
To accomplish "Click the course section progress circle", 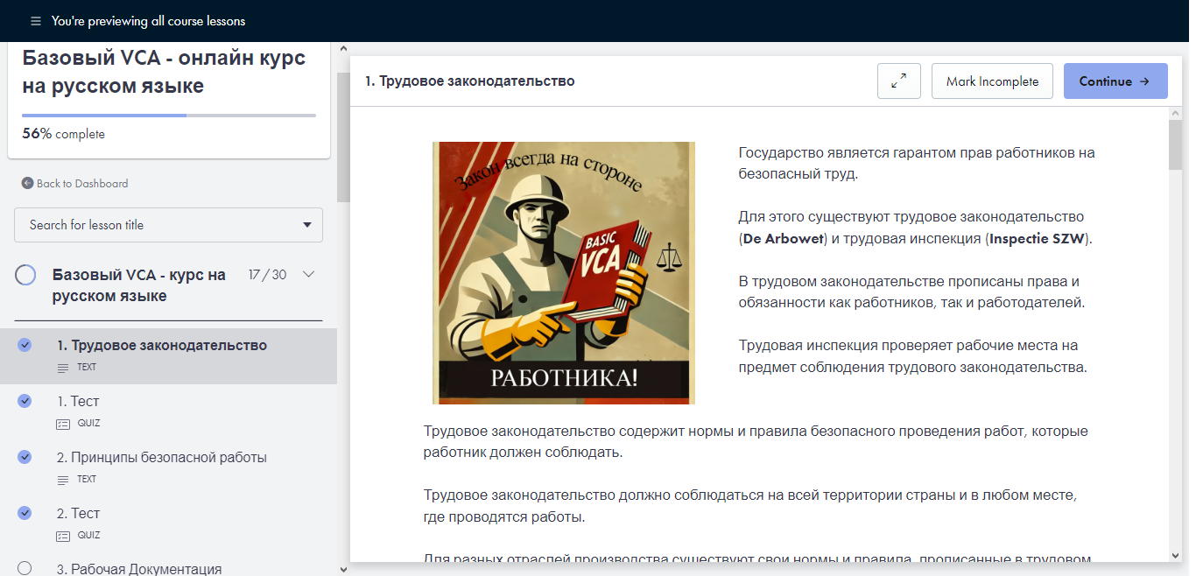I will (x=26, y=275).
